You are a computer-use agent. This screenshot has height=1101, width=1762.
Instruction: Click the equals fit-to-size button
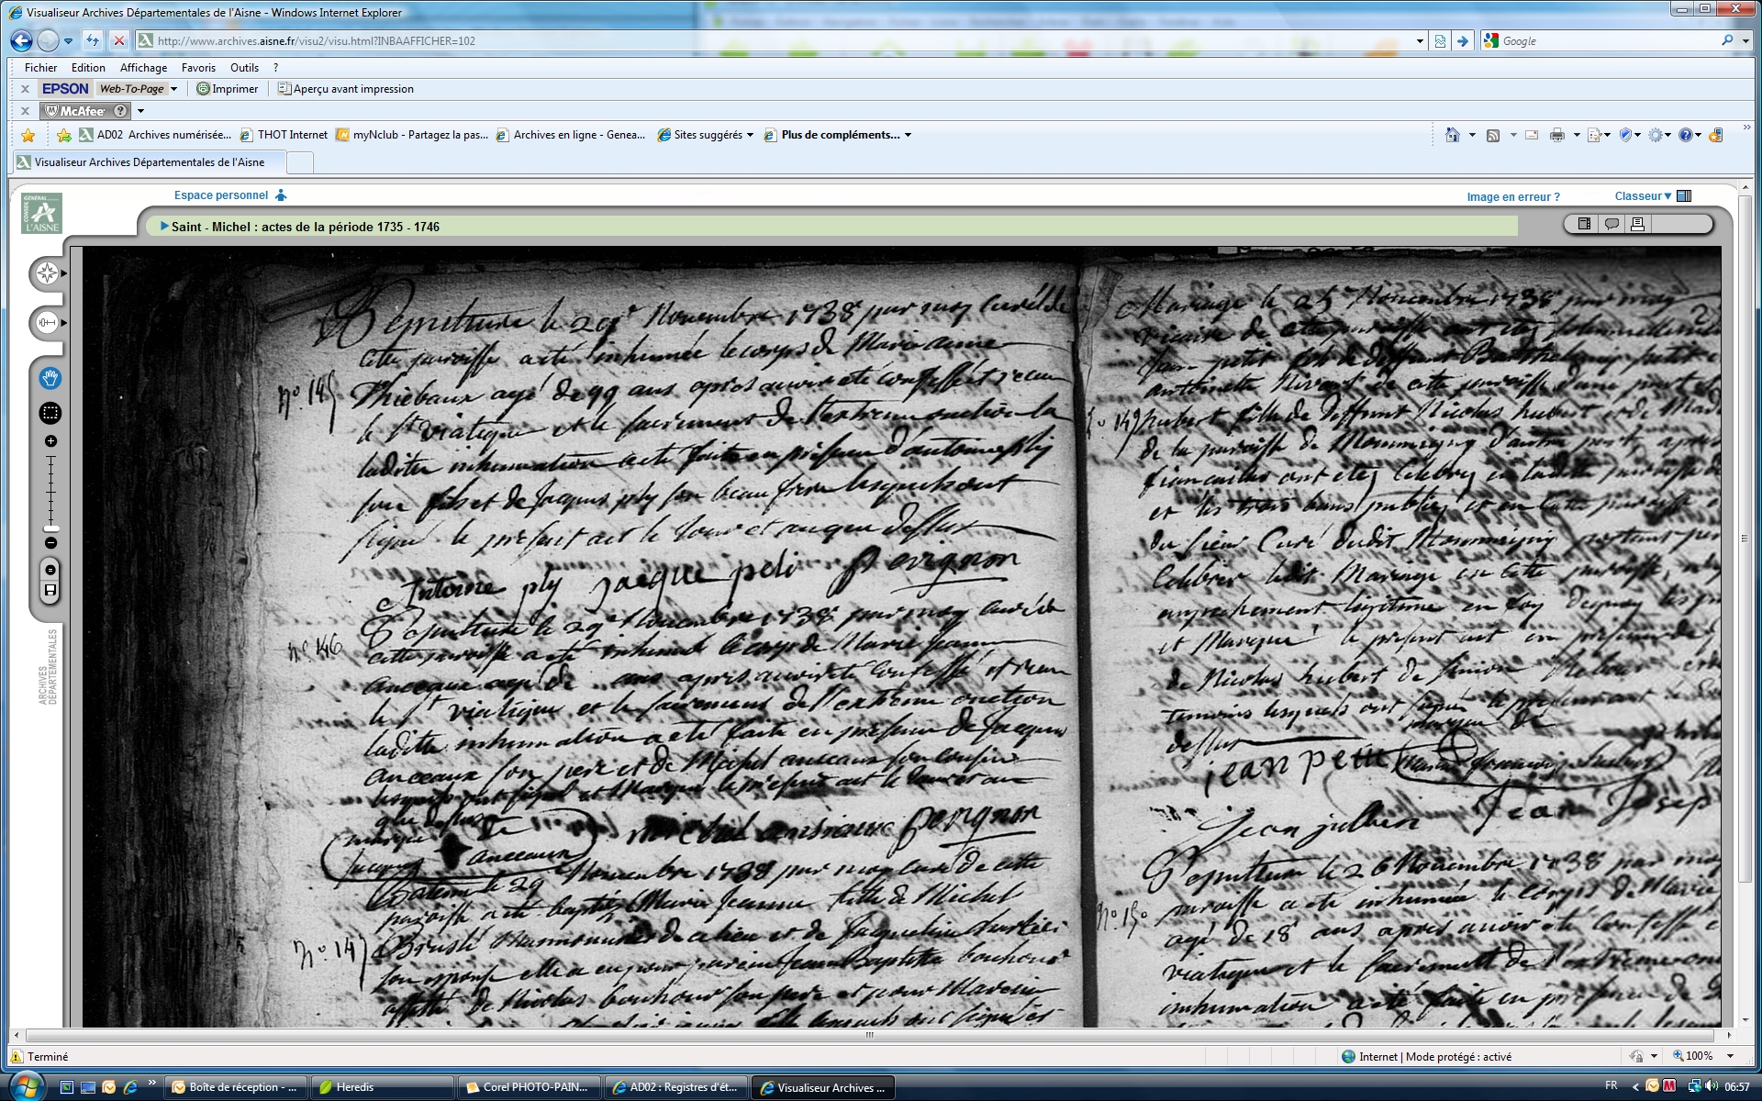click(x=50, y=570)
